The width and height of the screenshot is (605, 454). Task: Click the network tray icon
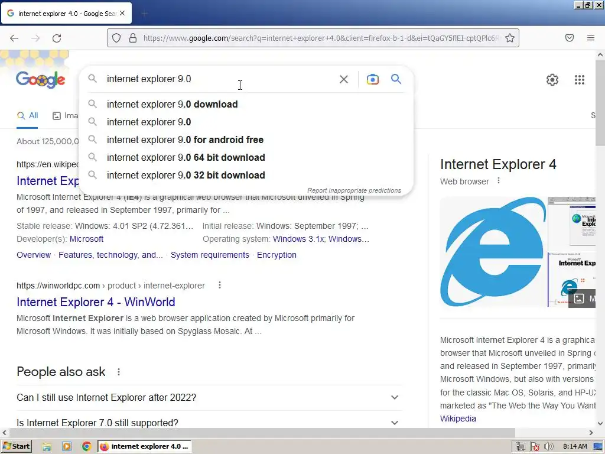(x=520, y=447)
